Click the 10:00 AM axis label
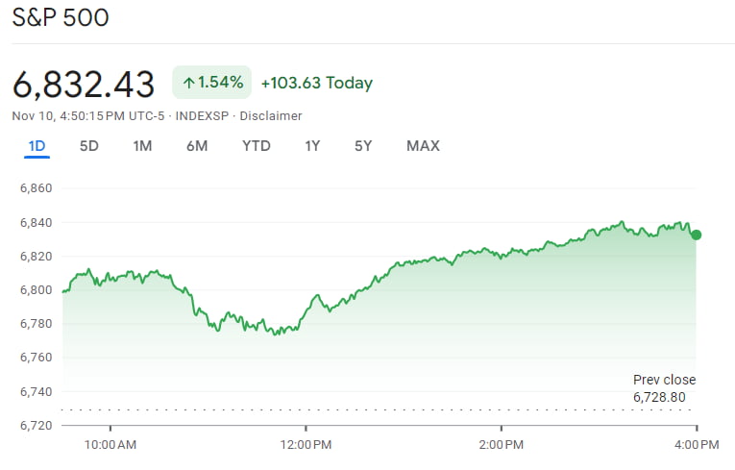This screenshot has height=470, width=735. click(110, 444)
